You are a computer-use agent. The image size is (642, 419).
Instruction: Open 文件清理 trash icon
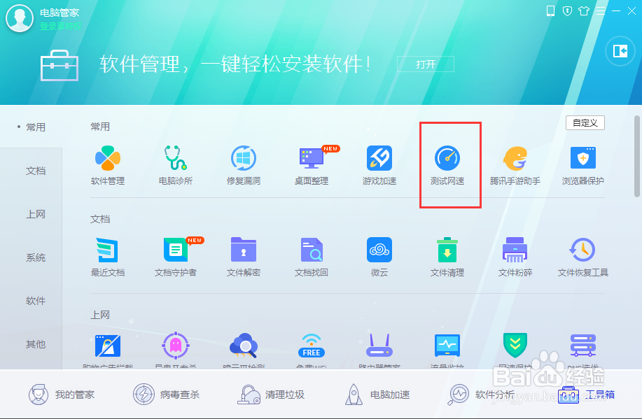pos(447,250)
